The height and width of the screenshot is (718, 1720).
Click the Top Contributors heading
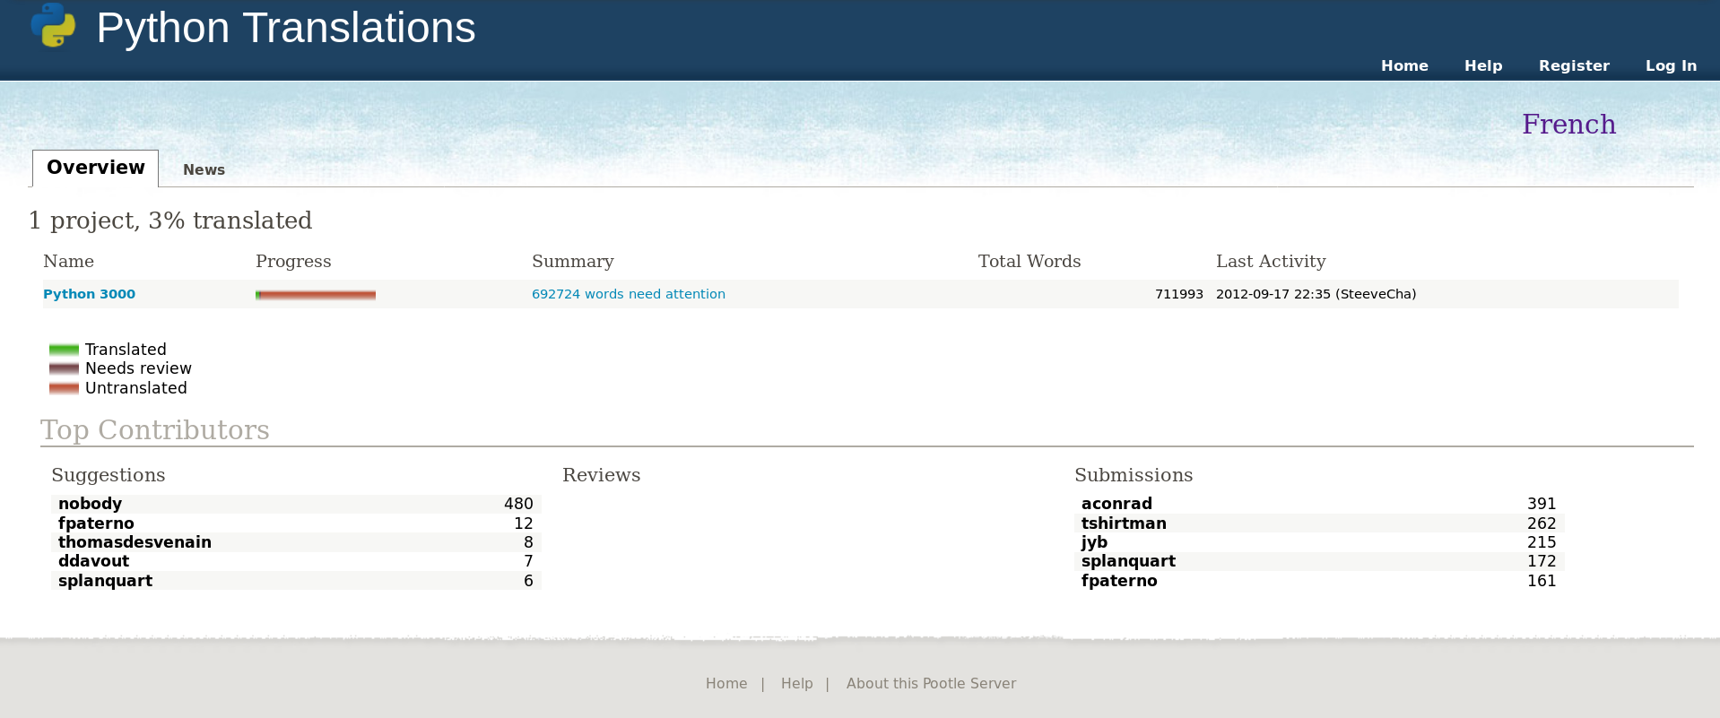(155, 430)
